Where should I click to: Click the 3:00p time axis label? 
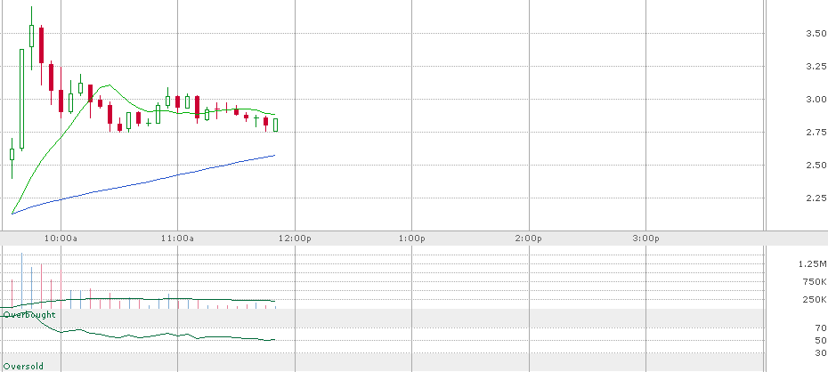(646, 239)
